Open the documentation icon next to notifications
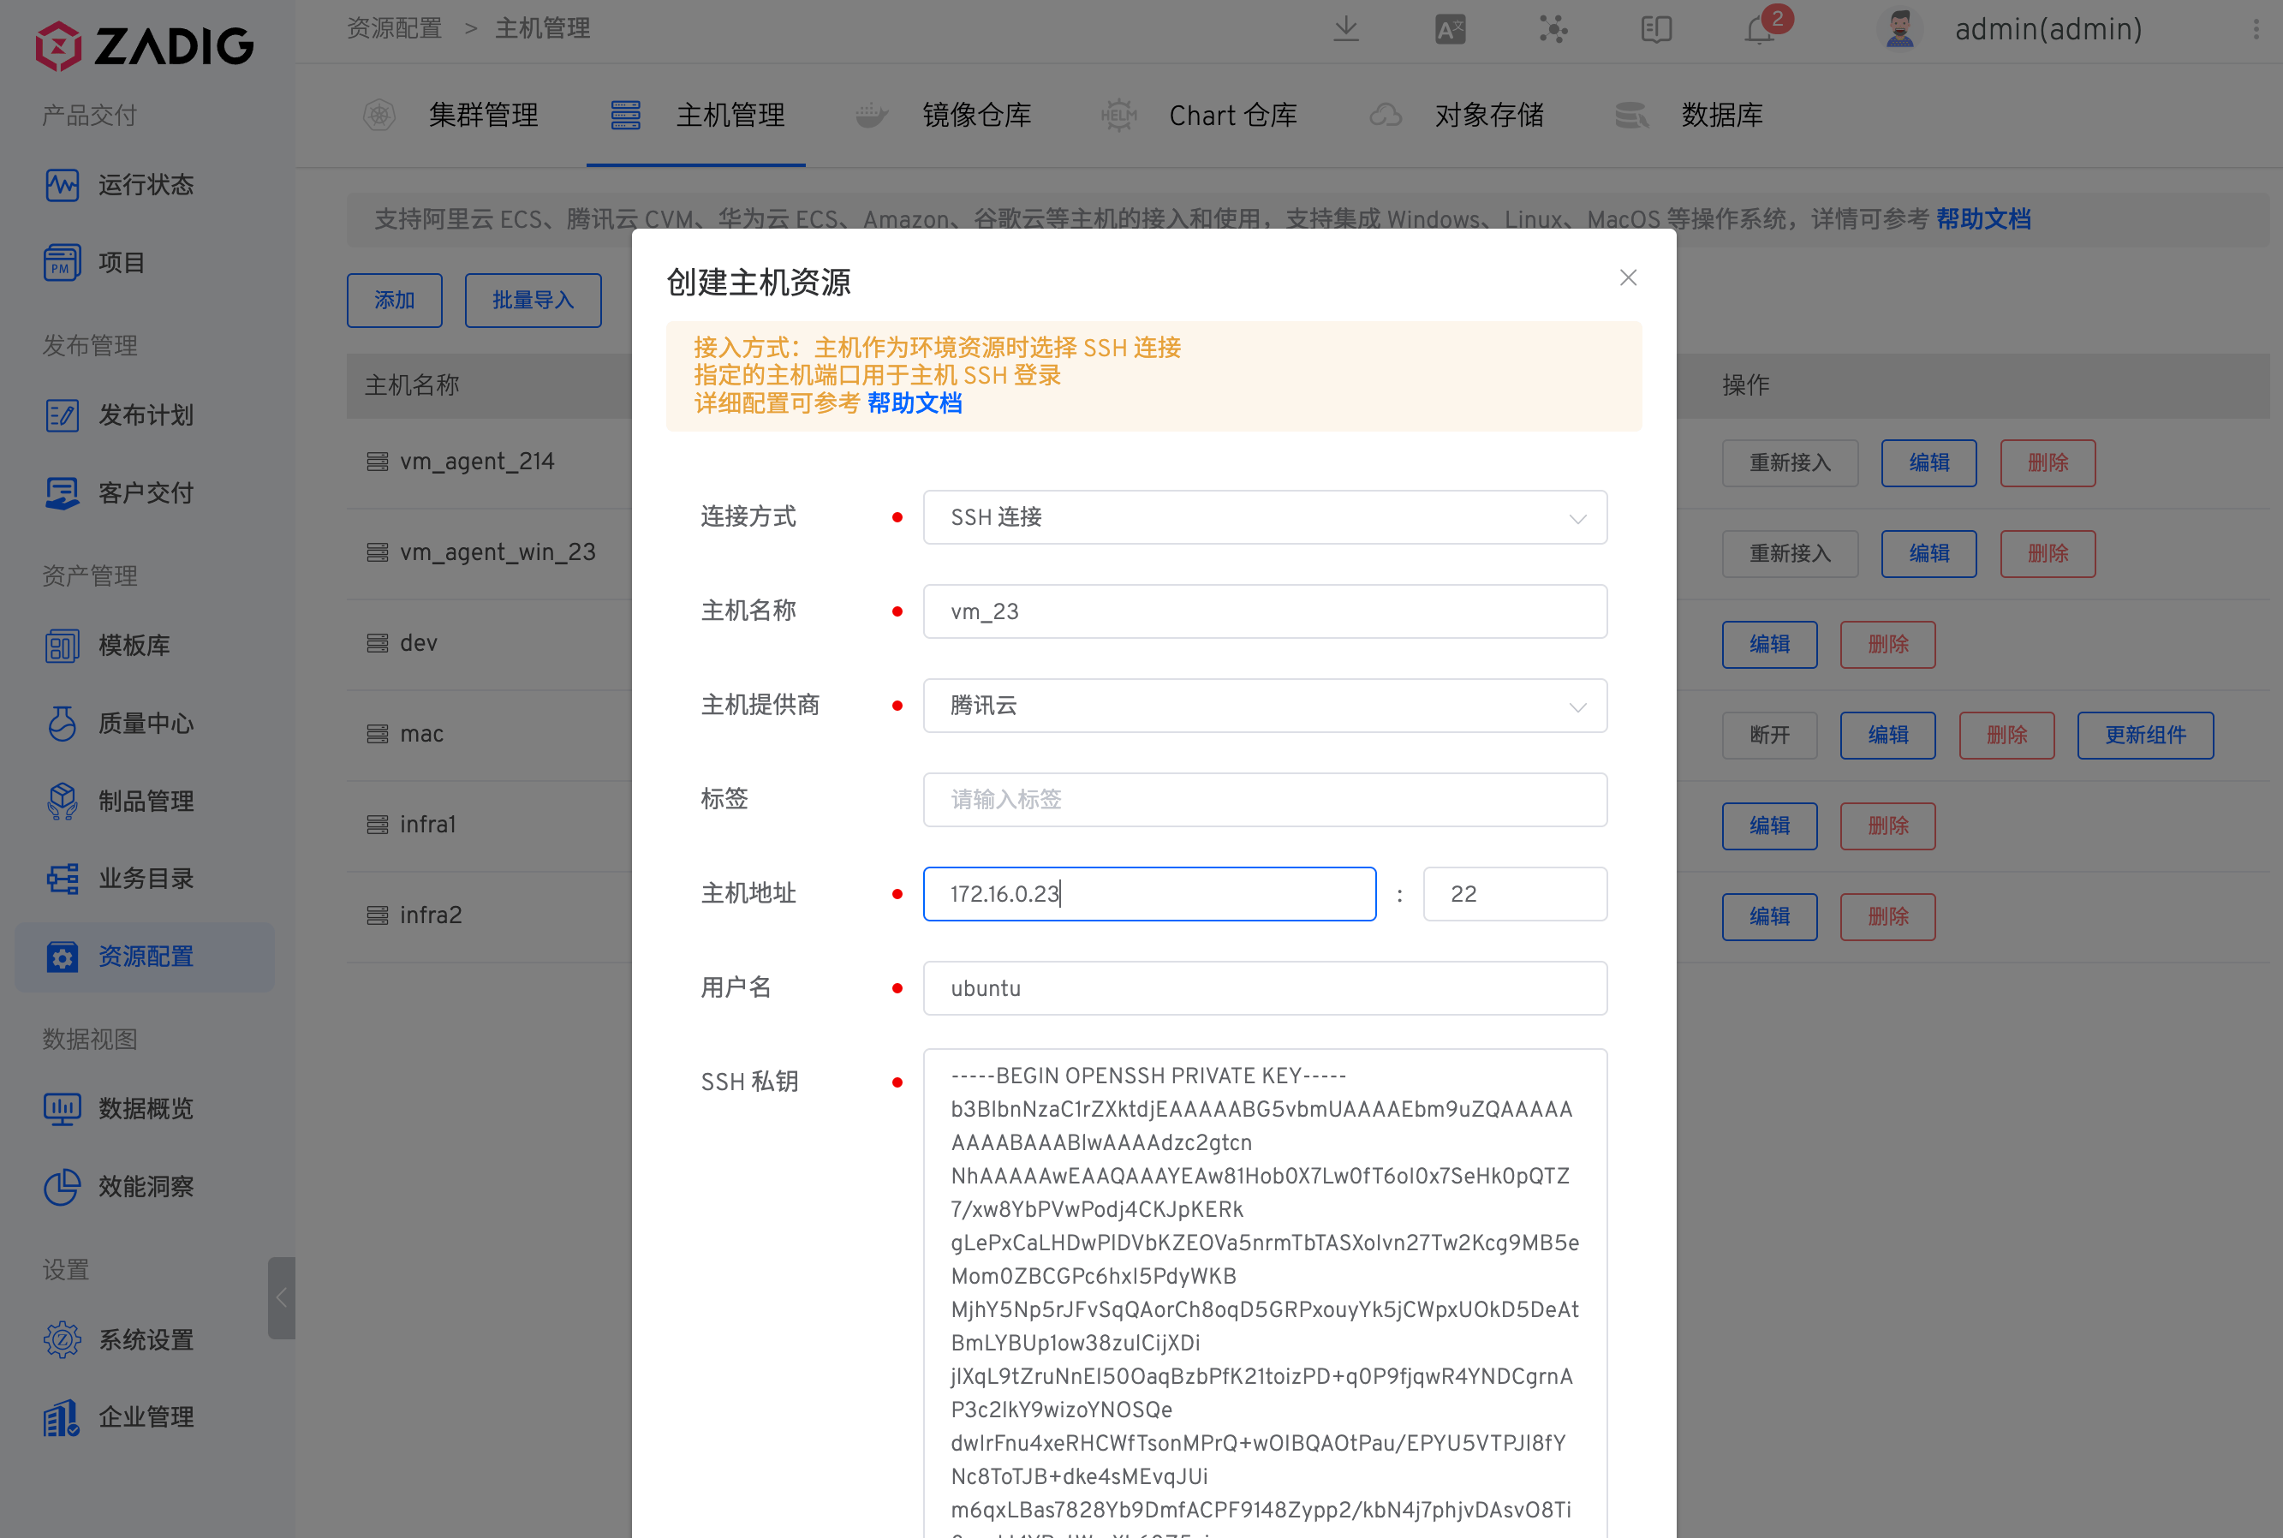Image resolution: width=2283 pixels, height=1538 pixels. [1655, 29]
